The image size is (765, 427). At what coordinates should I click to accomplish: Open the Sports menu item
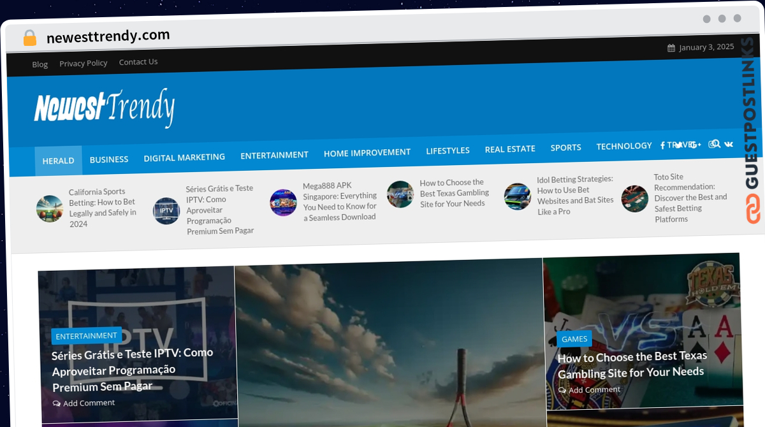click(566, 147)
